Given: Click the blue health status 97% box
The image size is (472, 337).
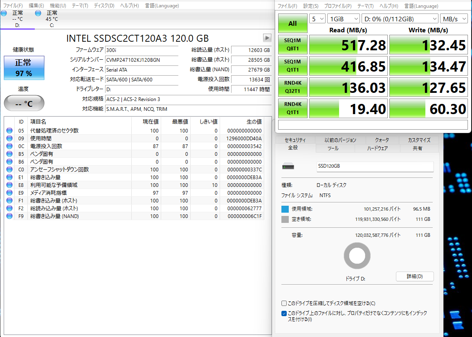Looking at the screenshot, I should [x=24, y=68].
